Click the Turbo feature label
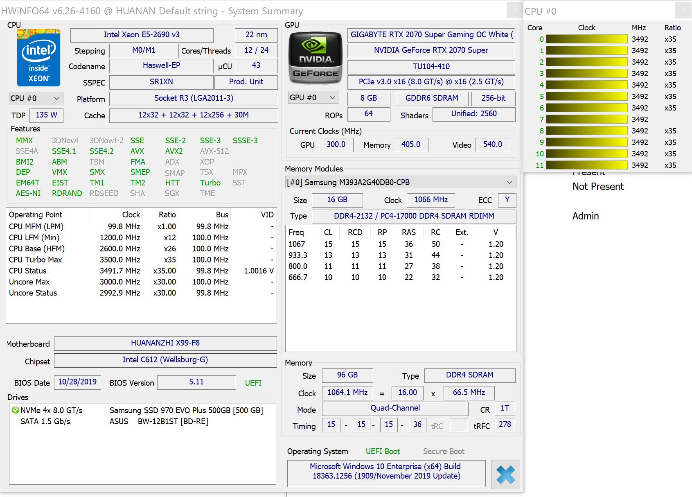692x497 pixels. click(210, 183)
